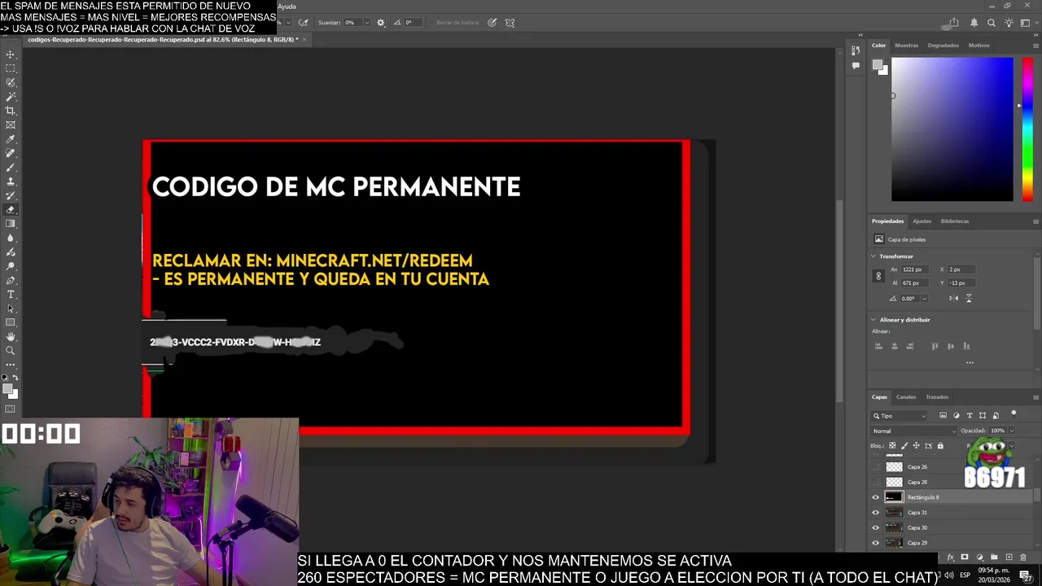This screenshot has height=586, width=1042.
Task: Collapse the Transformar section
Action: pyautogui.click(x=873, y=256)
